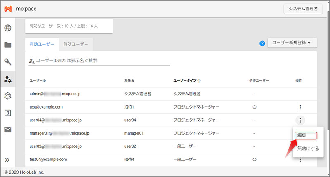330x177 pixels.
Task: Click the システム管理者 button
Action: 303,9
